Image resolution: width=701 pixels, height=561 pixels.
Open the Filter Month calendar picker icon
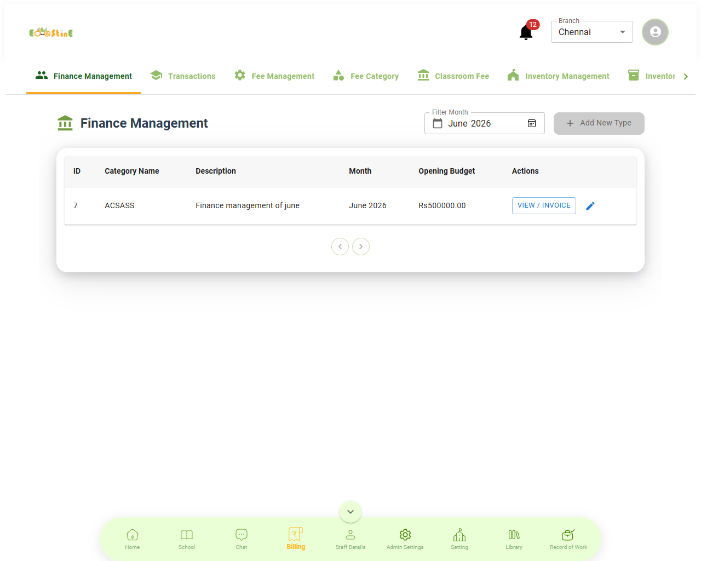[x=531, y=123]
